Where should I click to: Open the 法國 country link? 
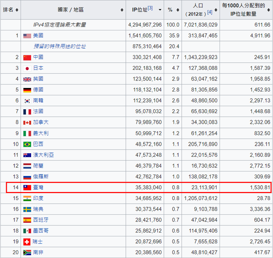click(38, 111)
